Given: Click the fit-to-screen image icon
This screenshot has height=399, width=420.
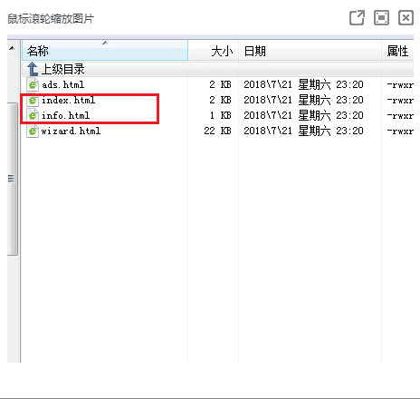Looking at the screenshot, I should tap(381, 18).
